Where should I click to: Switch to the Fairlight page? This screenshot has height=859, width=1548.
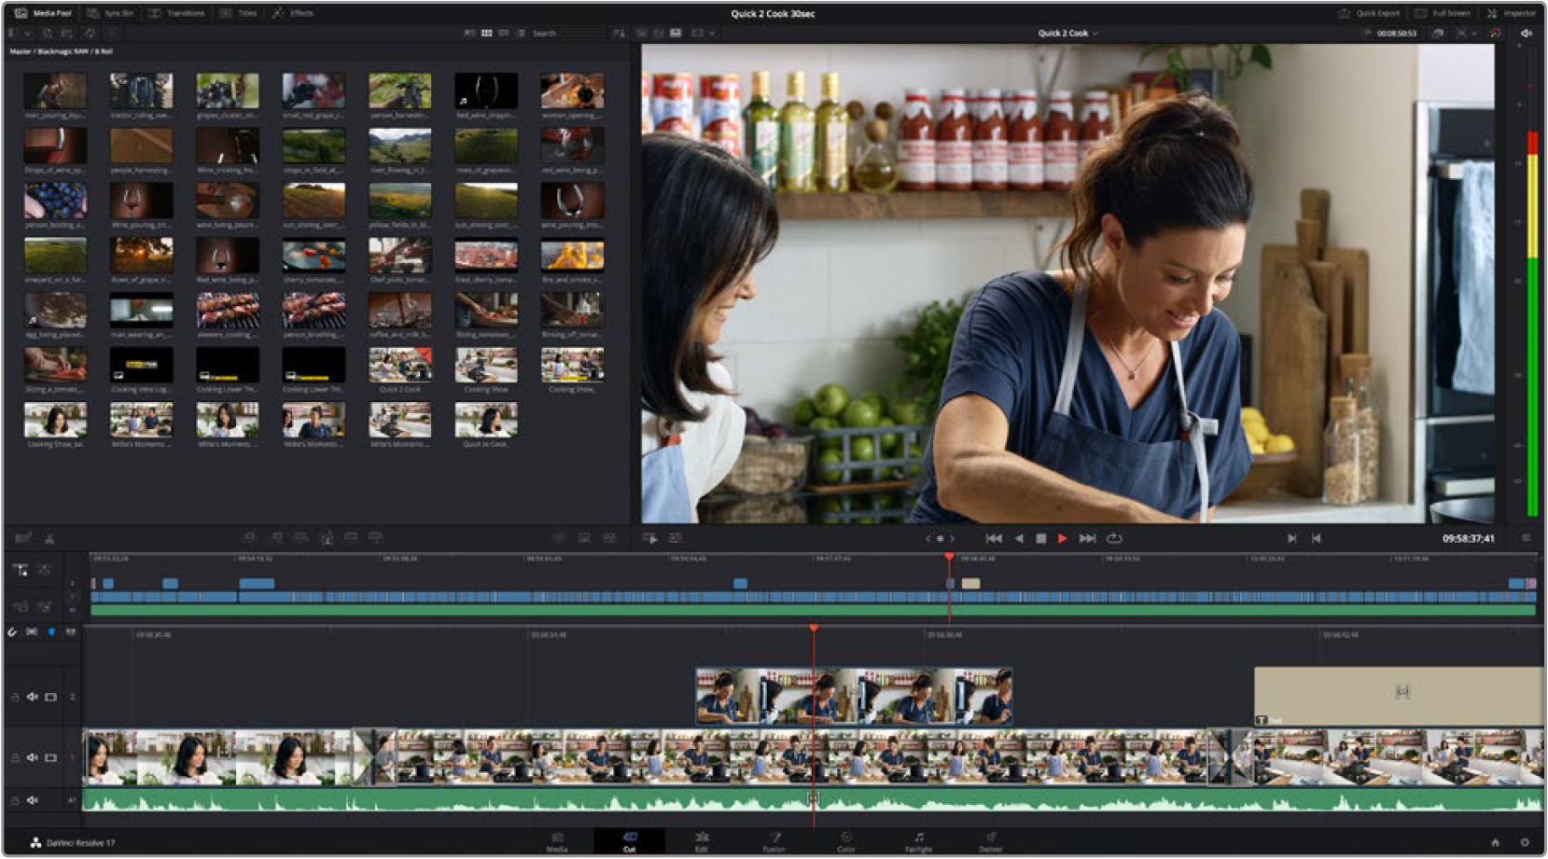(918, 841)
